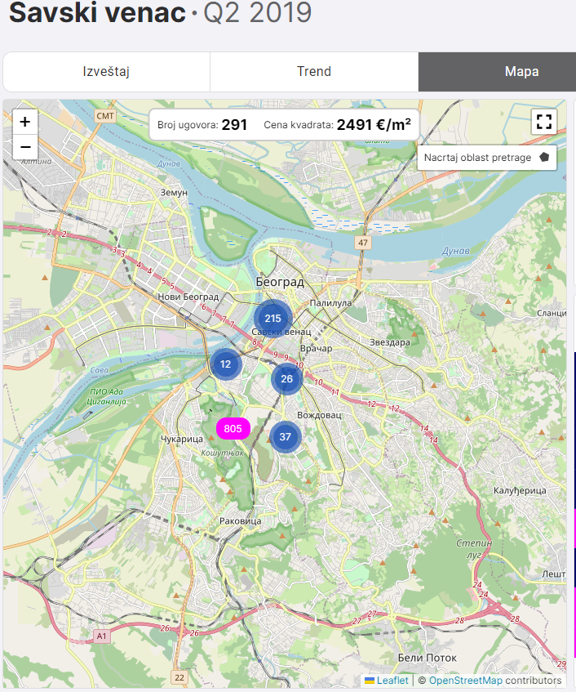Viewport: 576px width, 692px height.
Task: Switch to the Trend tab
Action: pyautogui.click(x=314, y=72)
